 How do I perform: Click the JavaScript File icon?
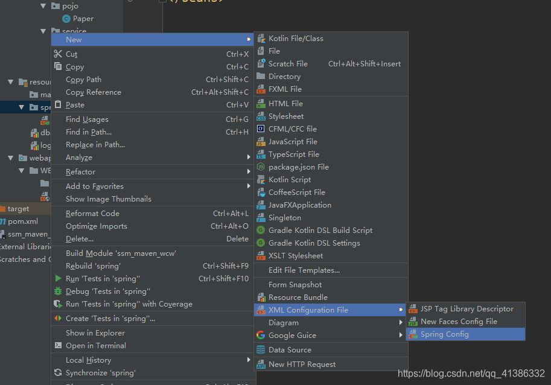261,142
